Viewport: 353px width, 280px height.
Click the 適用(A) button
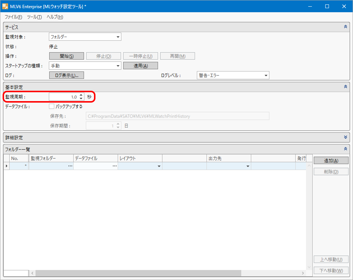141,66
